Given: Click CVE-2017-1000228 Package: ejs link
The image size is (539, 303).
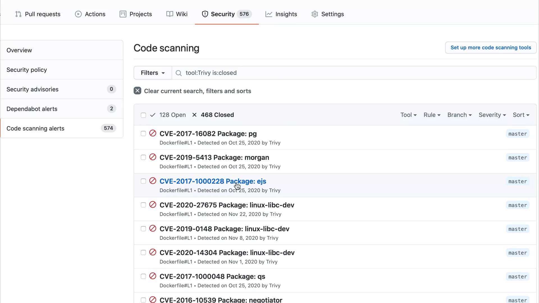Looking at the screenshot, I should coord(213,181).
